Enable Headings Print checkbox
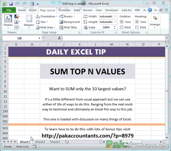 click(x=137, y=27)
